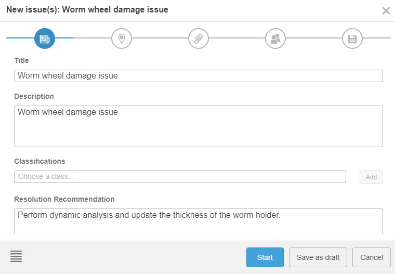Close the New issue dialog

pyautogui.click(x=386, y=10)
